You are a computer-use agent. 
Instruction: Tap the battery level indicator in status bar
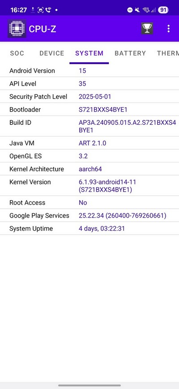pos(163,10)
